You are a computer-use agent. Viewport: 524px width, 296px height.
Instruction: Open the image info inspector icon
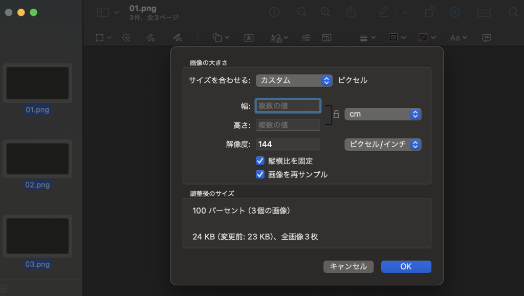[275, 12]
